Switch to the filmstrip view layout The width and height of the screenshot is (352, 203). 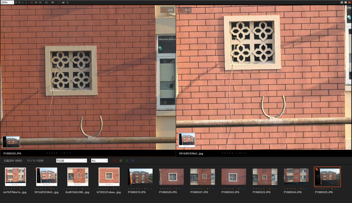[345, 3]
